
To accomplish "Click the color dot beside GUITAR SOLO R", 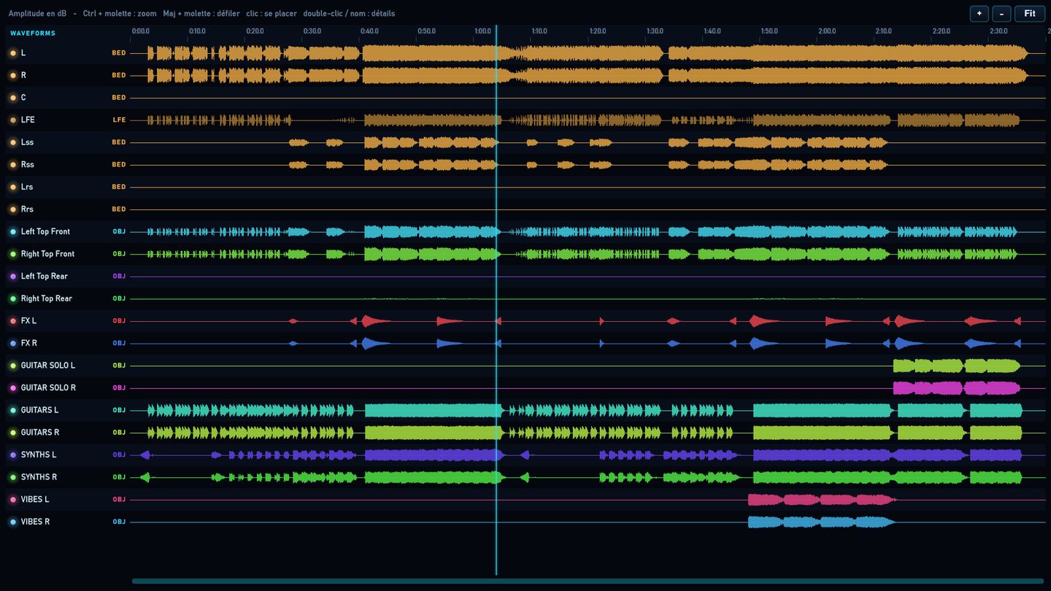I will [13, 388].
